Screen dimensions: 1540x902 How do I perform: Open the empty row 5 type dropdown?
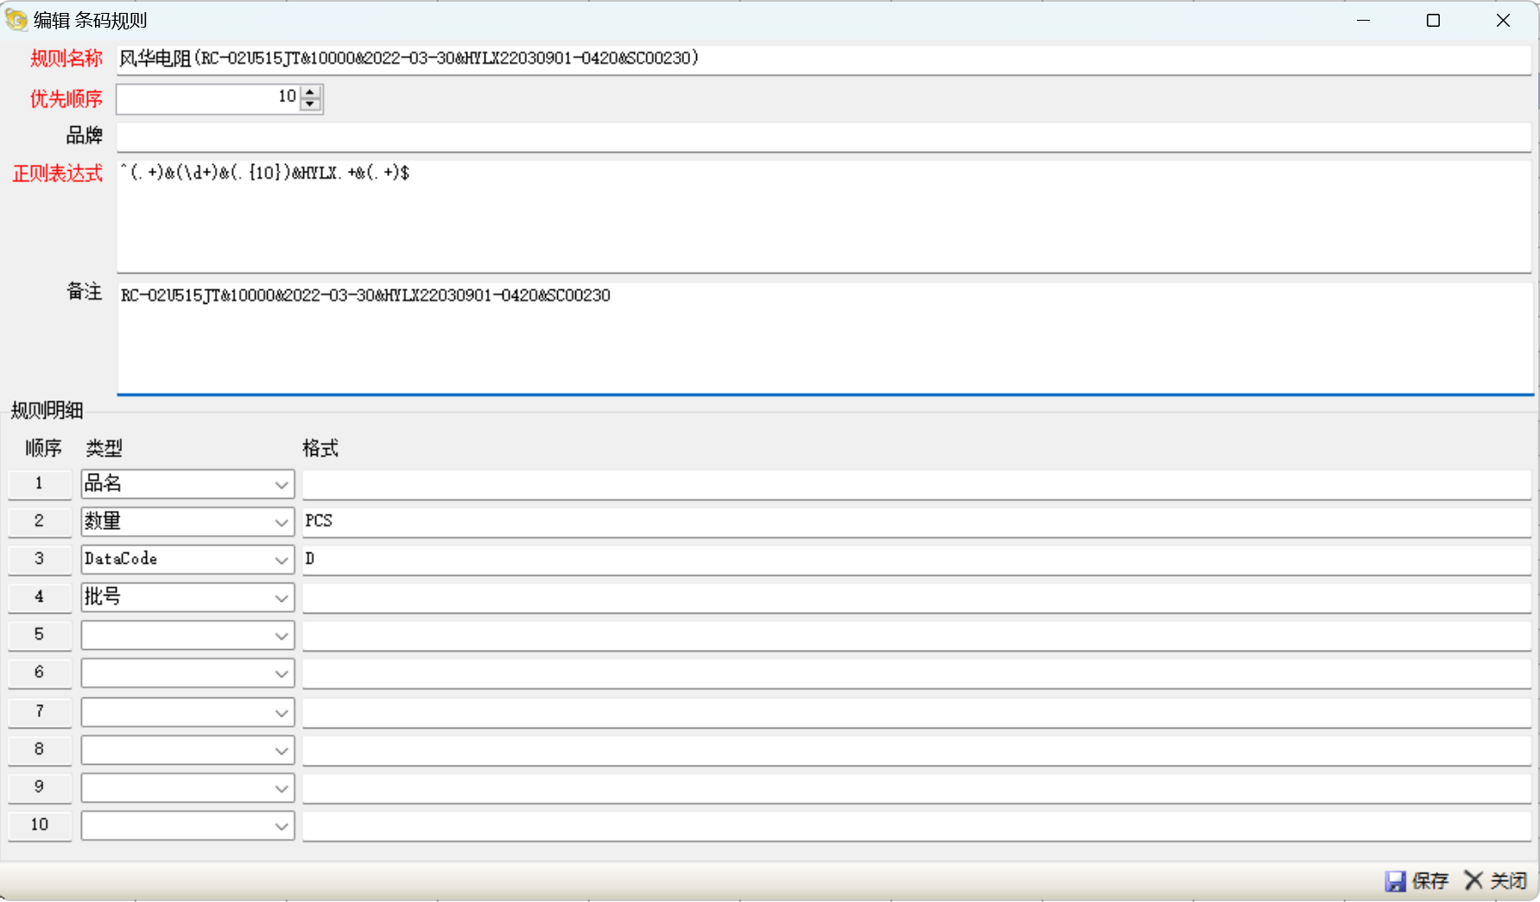(281, 636)
